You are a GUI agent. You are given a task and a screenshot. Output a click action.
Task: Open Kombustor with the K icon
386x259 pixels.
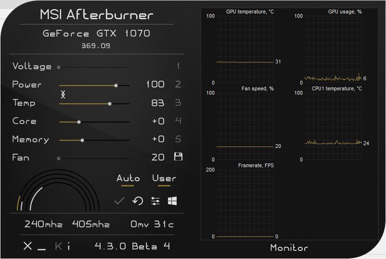[x=58, y=246]
